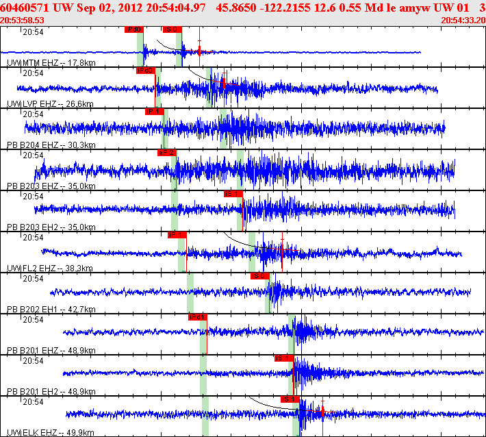Viewport: 486px width, 437px height.
Task: Click the 'PB B201 EH2 -- 48.9km' station label
Action: (51, 392)
